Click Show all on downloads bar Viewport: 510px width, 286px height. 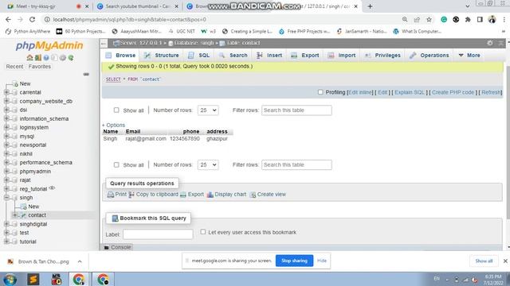[484, 261]
